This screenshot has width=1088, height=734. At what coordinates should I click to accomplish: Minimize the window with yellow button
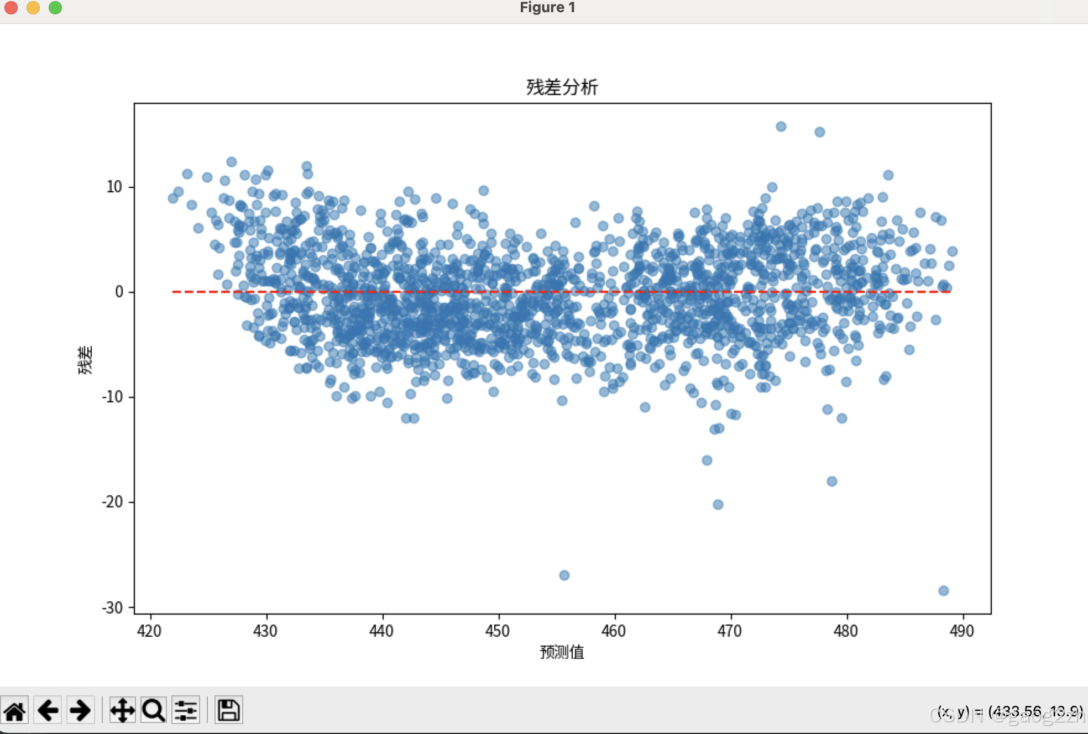(x=33, y=7)
